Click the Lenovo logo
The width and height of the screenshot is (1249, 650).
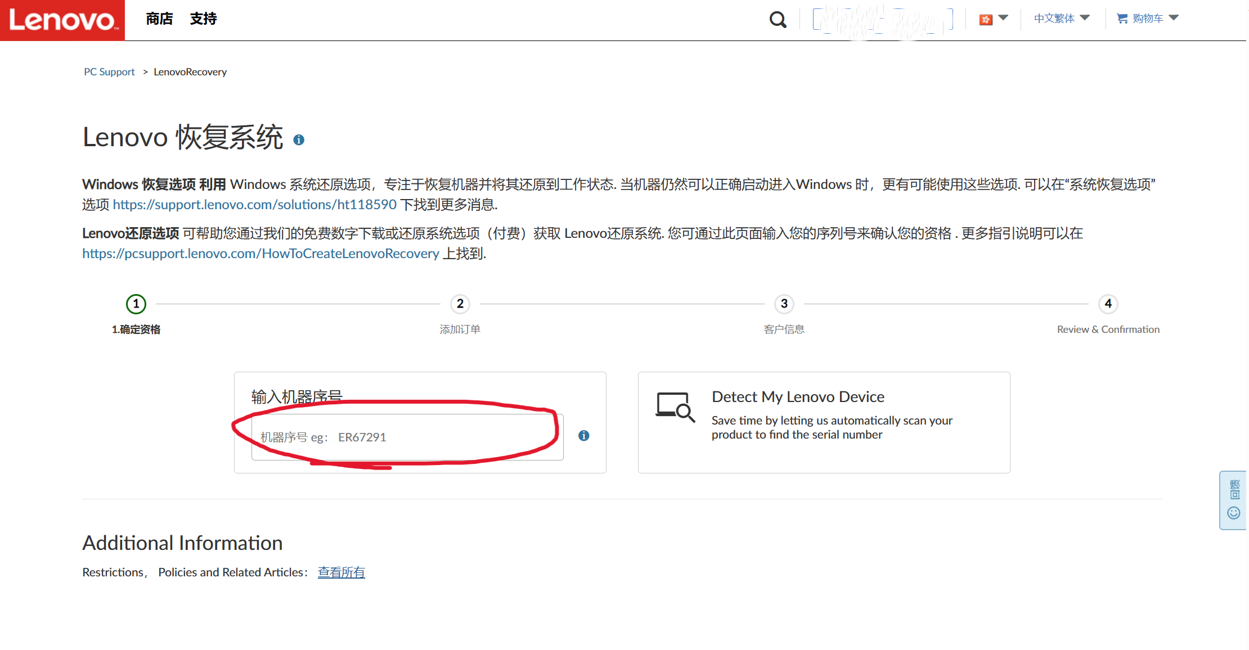coord(62,20)
